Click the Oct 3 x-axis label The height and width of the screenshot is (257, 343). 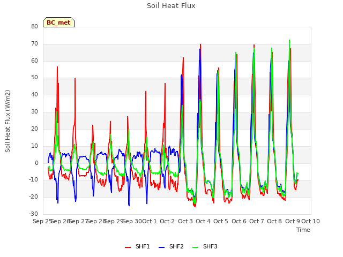pyautogui.click(x=185, y=221)
